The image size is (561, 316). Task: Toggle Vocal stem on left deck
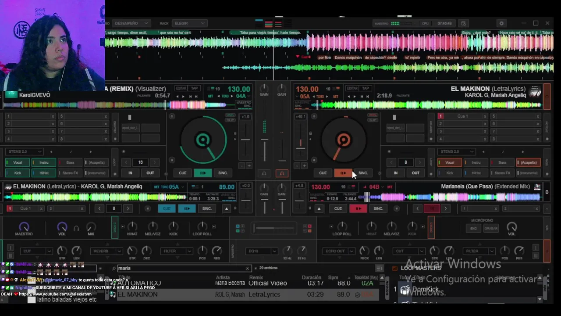[x=18, y=162]
